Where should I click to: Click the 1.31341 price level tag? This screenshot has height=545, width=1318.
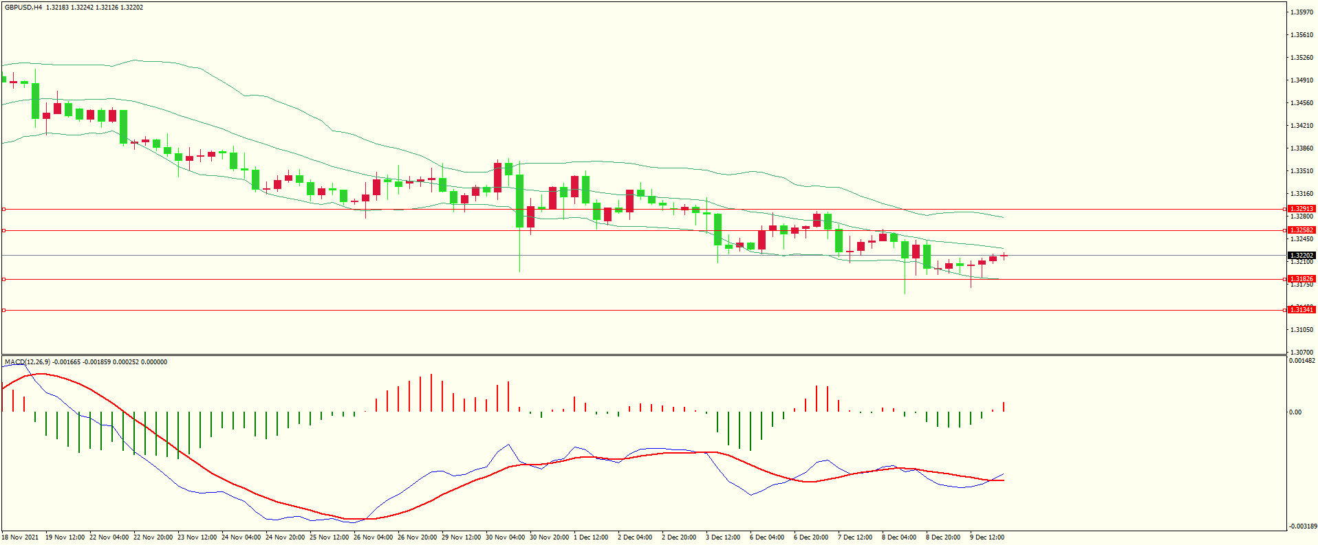point(1301,310)
